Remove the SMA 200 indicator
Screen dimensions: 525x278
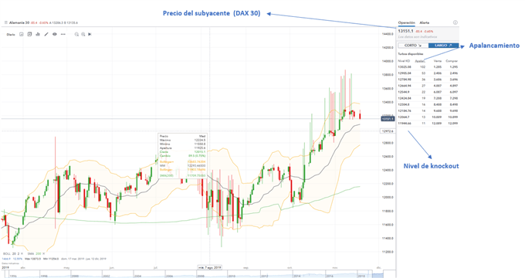tap(43, 254)
